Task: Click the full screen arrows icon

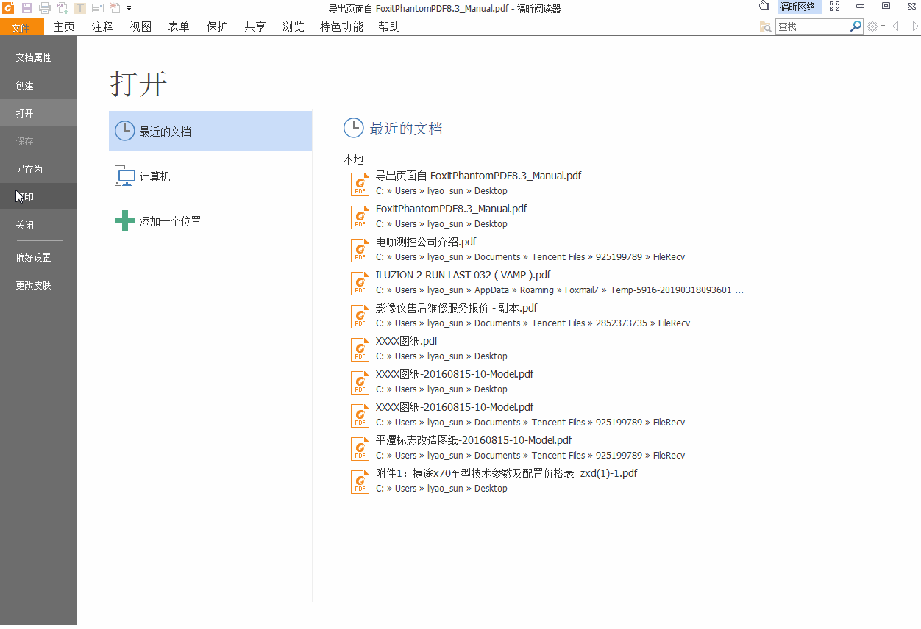Action: pos(834,7)
